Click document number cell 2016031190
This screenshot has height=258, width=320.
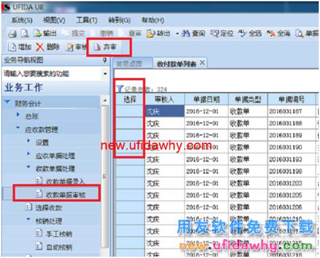291,147
